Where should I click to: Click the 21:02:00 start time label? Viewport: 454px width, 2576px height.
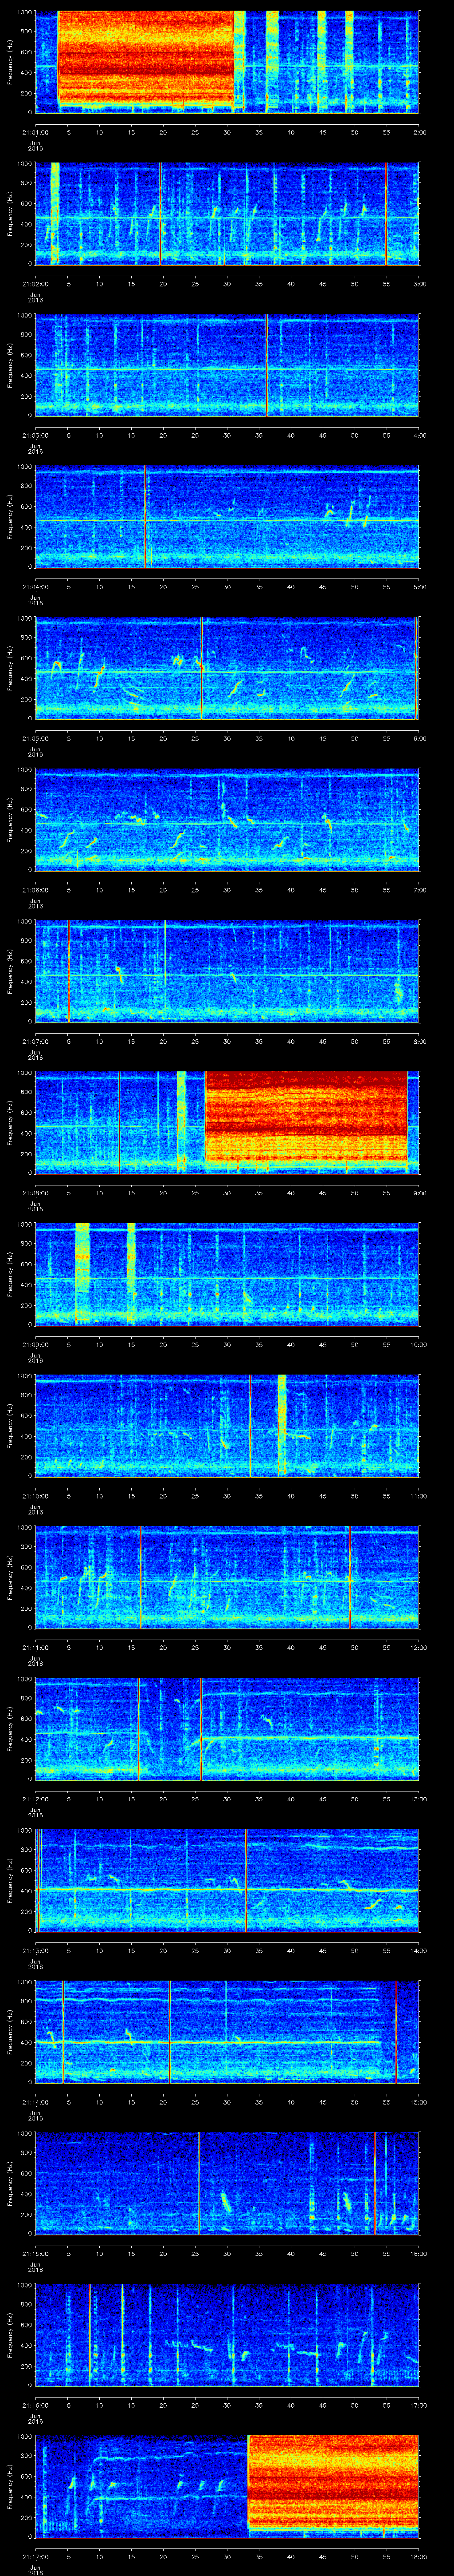(35, 284)
